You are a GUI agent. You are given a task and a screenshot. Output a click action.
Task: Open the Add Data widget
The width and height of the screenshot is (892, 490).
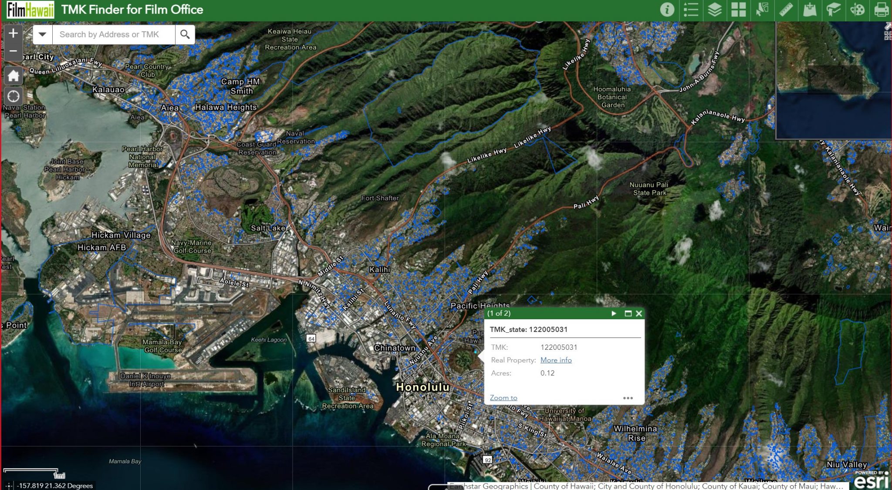(810, 10)
